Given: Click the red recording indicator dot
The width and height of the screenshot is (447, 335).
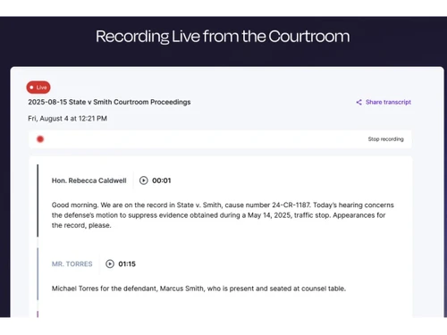Looking at the screenshot, I should pyautogui.click(x=40, y=139).
